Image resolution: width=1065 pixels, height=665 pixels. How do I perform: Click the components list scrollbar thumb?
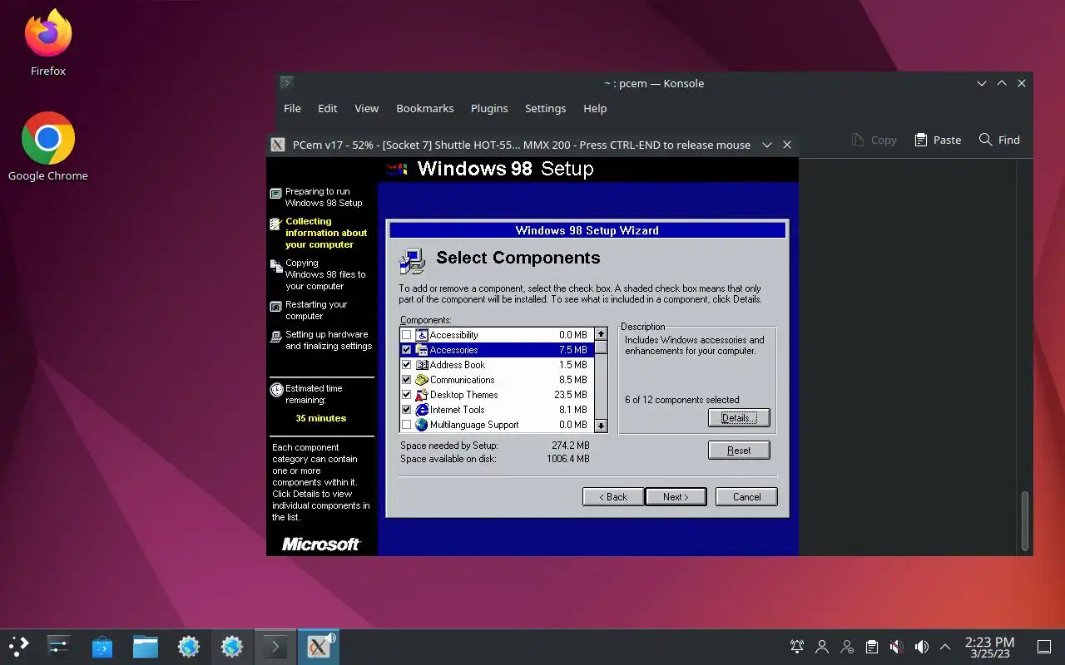click(x=601, y=347)
